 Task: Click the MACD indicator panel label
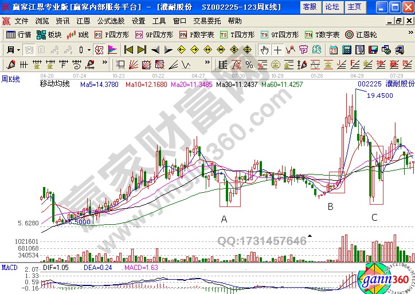coord(9,268)
